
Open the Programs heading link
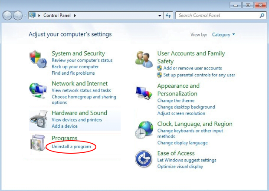(x=65, y=138)
